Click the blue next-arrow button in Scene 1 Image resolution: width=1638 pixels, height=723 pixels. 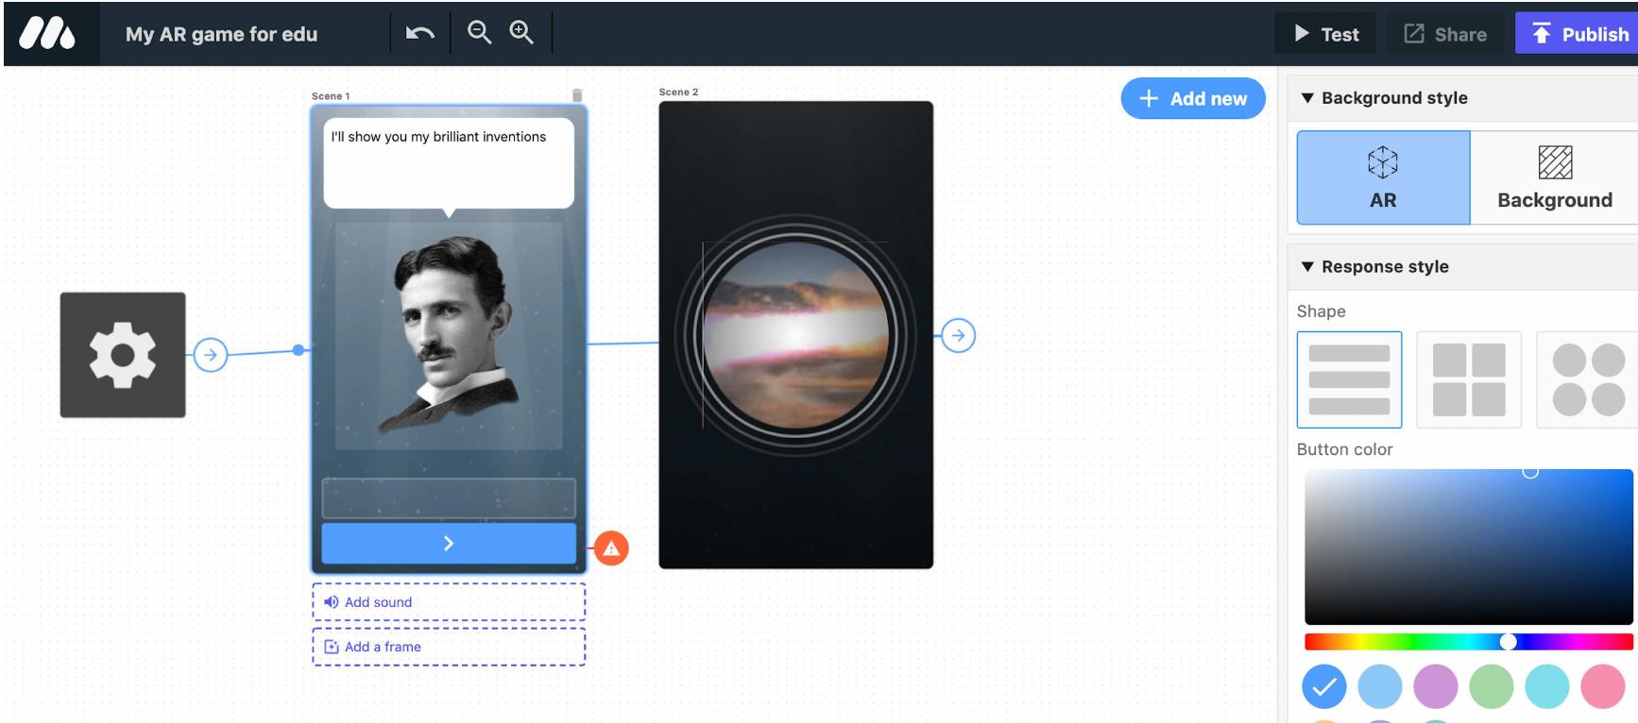449,544
